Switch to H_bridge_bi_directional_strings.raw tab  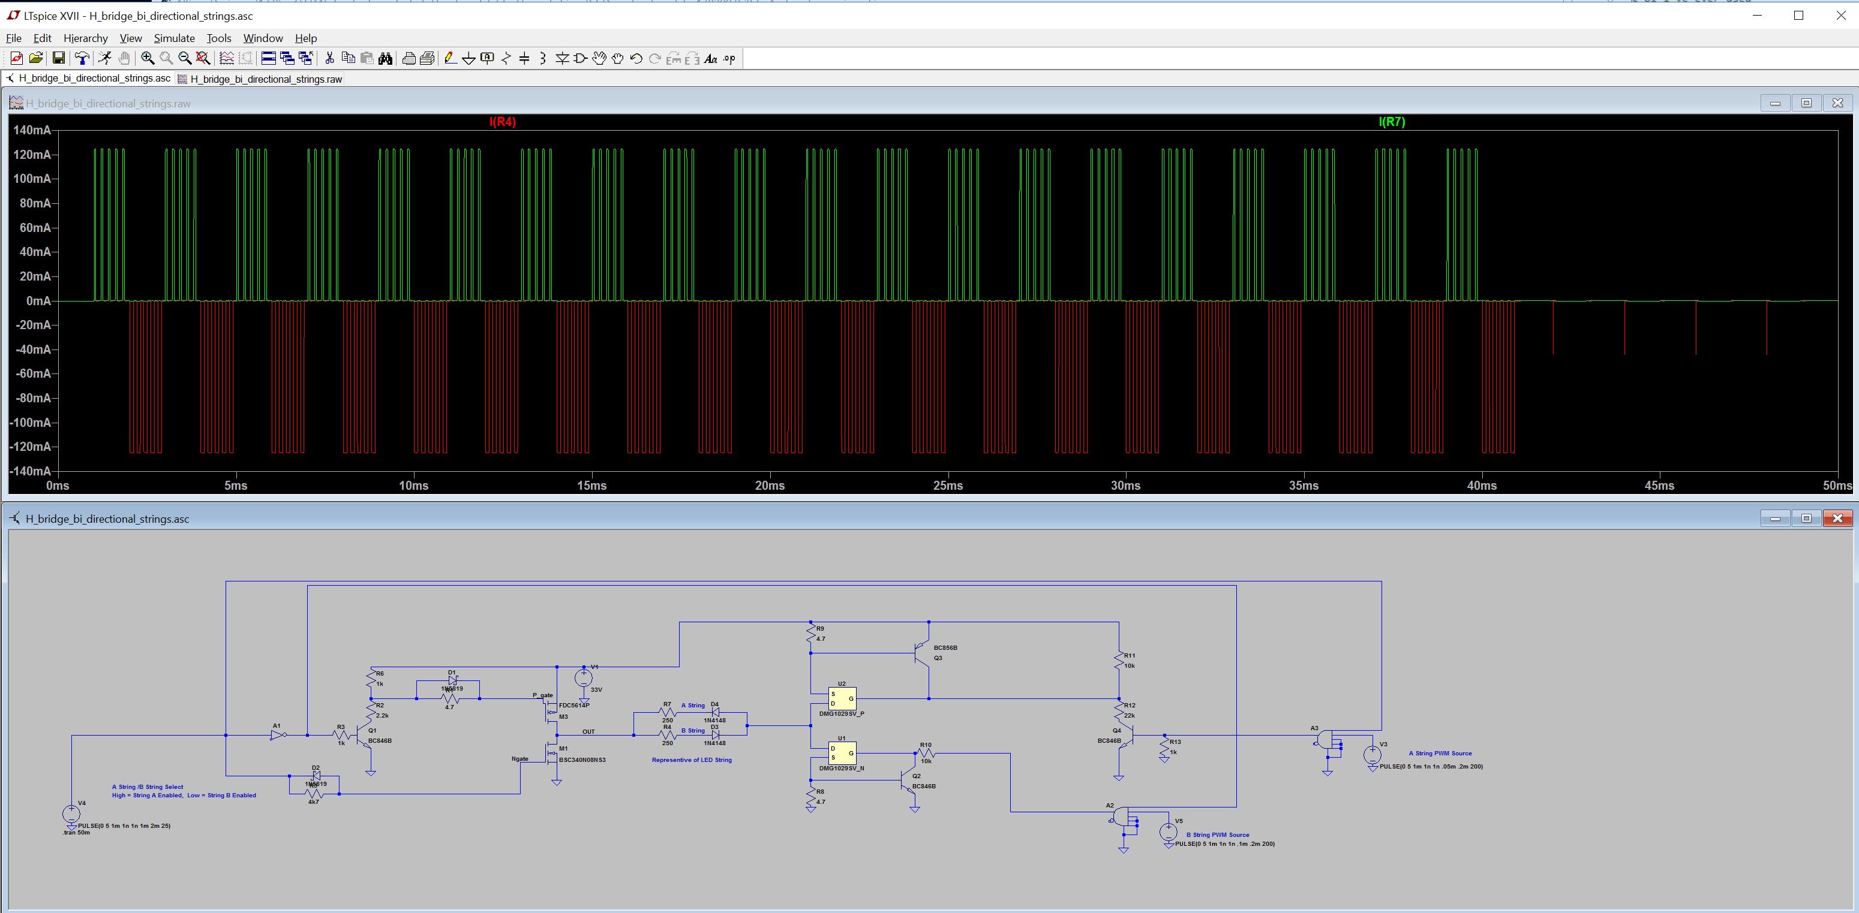(x=260, y=79)
